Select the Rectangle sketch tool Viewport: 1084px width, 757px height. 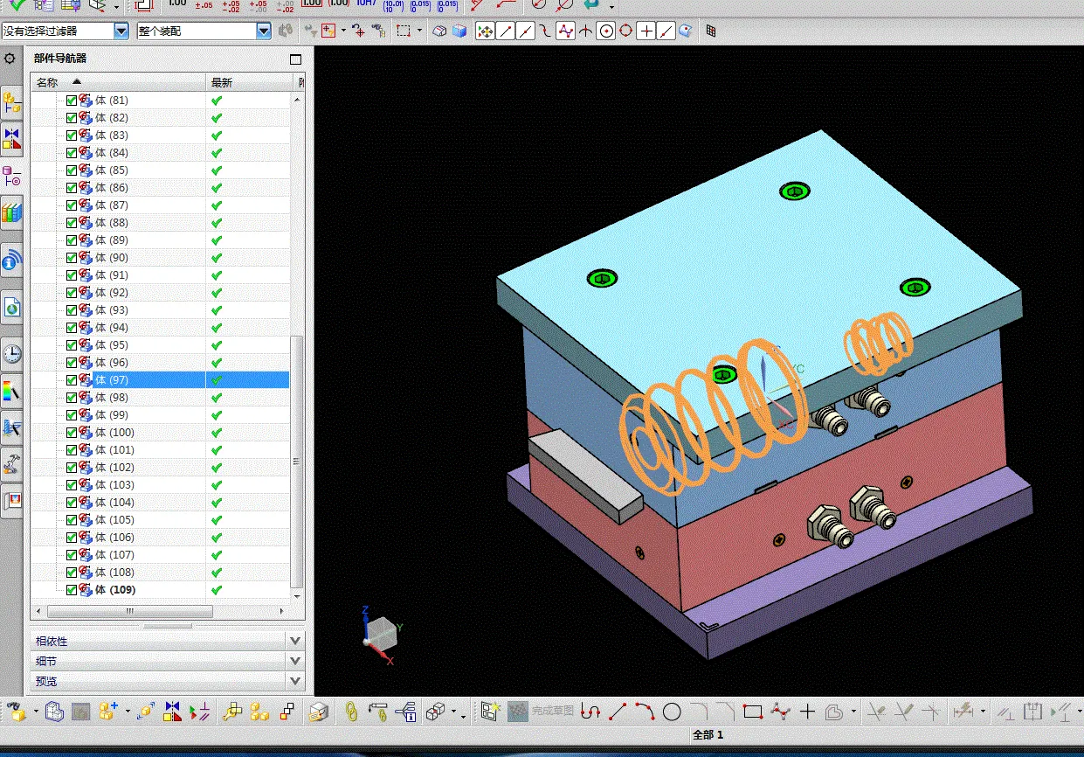click(752, 712)
